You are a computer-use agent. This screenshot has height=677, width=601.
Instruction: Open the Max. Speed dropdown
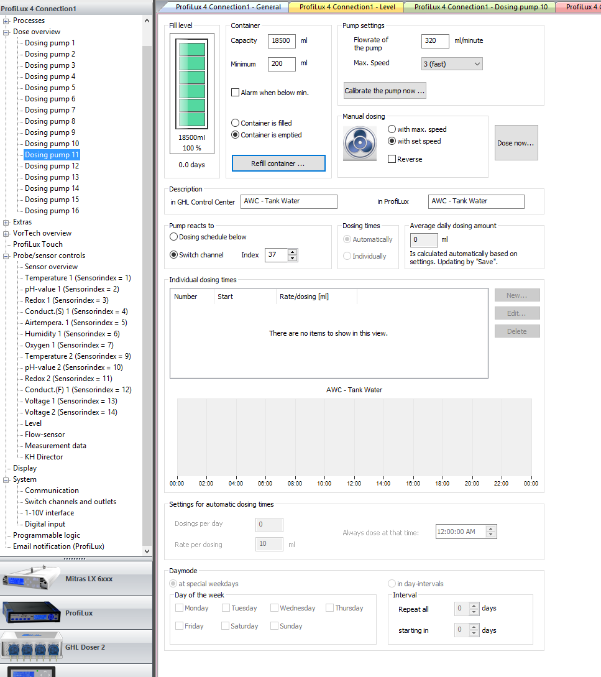click(x=452, y=64)
